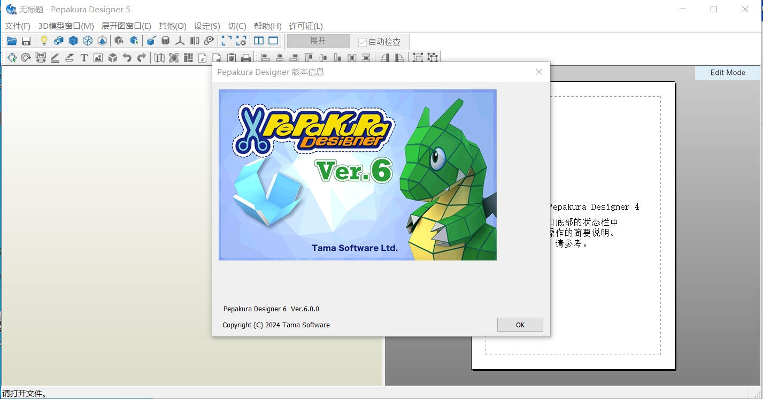This screenshot has height=399, width=763.
Task: Click the blue cube with arrow icon
Action: [x=151, y=41]
